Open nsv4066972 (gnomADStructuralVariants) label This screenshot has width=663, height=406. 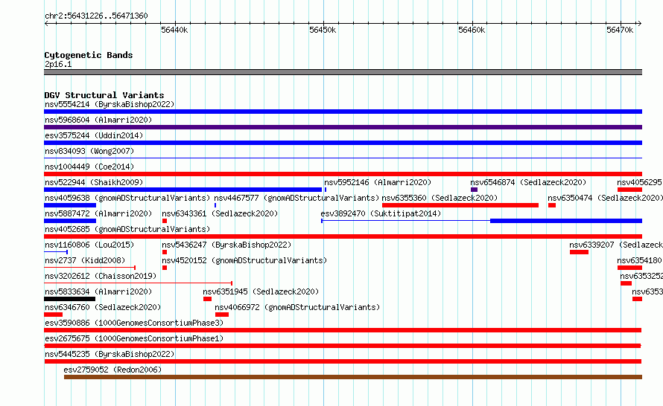point(297,307)
